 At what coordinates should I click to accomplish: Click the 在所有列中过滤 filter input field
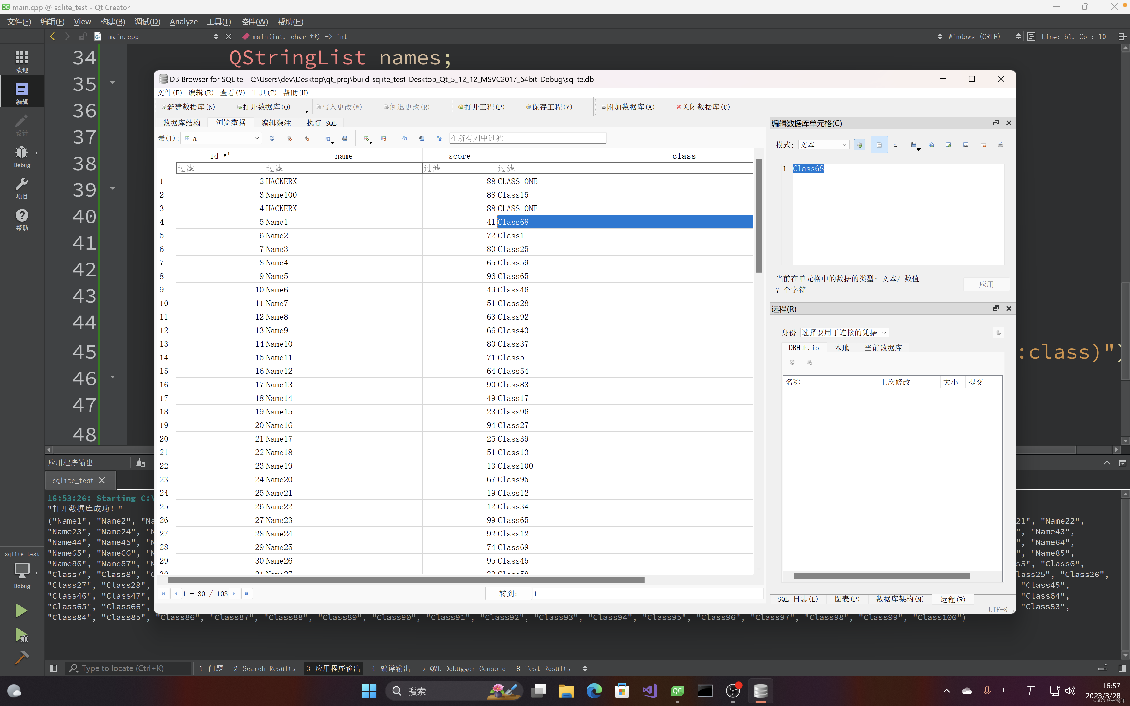(527, 138)
